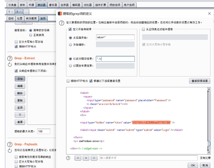The width and height of the screenshot is (214, 168).
Task: Click 删除 button in Grep - Extract
Action: click(20, 93)
